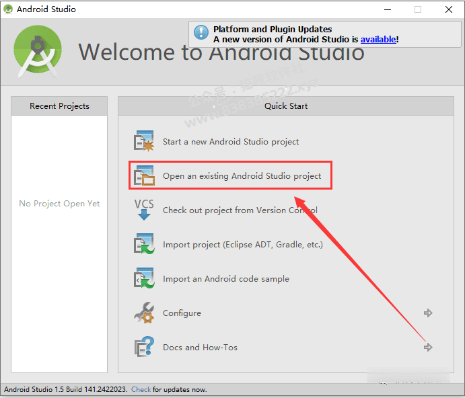
Task: Click the Android Studio 1.5 Build version text
Action: (x=66, y=389)
